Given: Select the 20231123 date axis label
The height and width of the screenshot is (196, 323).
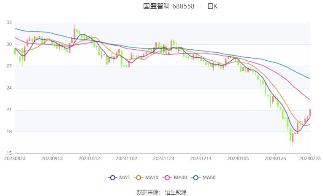Looking at the screenshot, I should point(163,158).
